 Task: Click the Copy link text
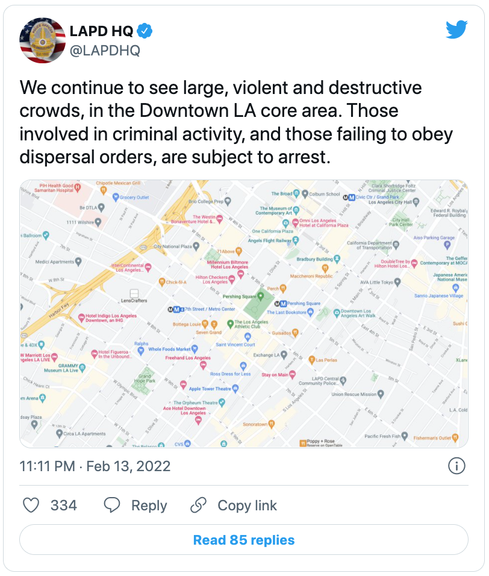click(247, 505)
